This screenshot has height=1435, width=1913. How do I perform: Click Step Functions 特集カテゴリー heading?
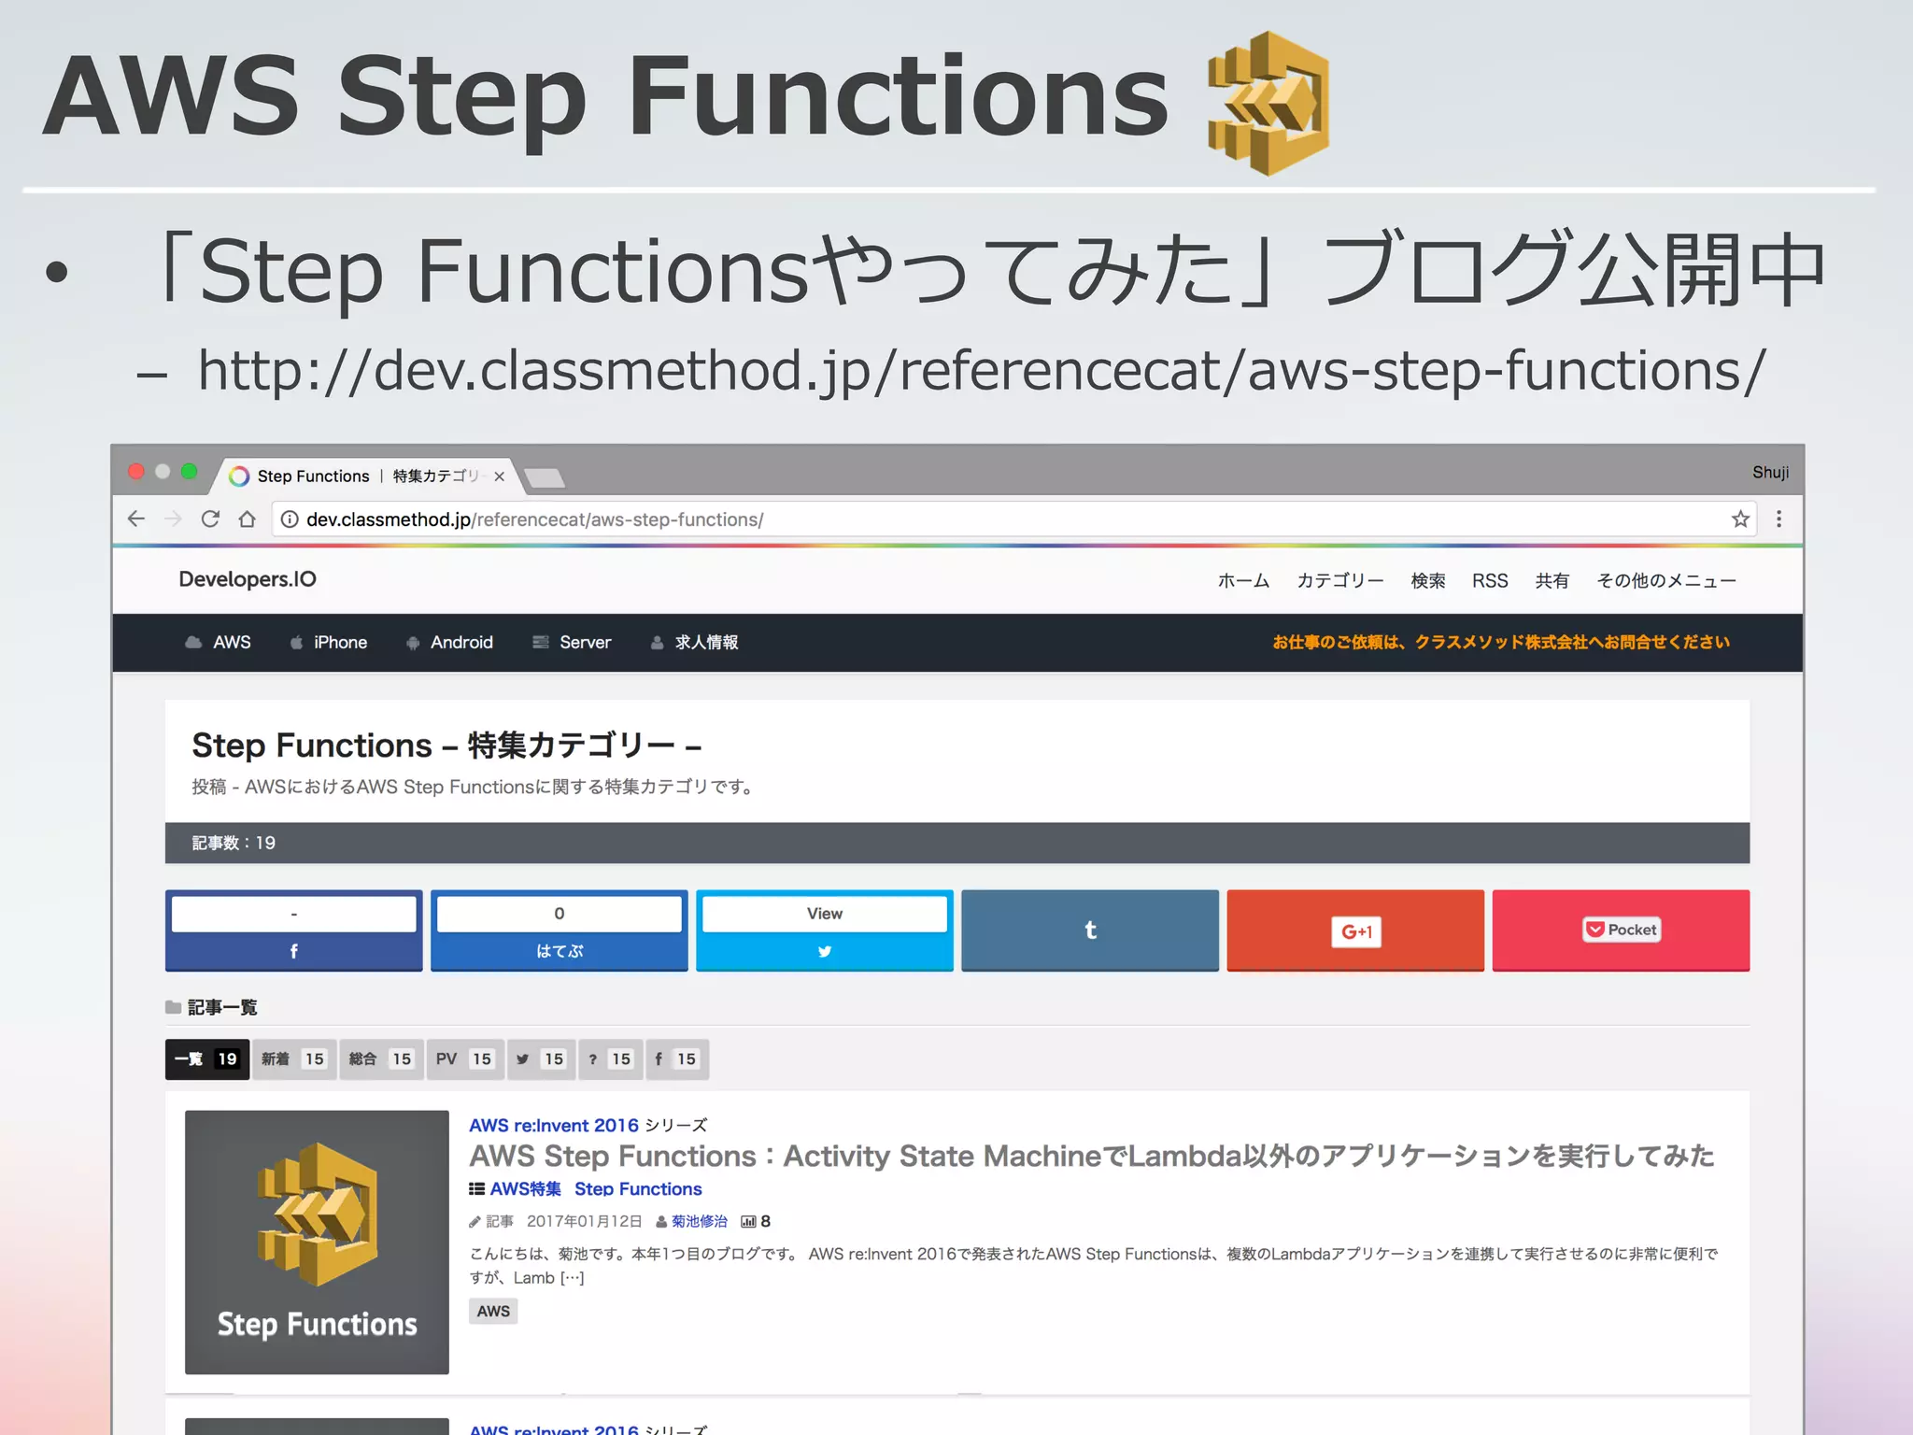pyautogui.click(x=446, y=746)
